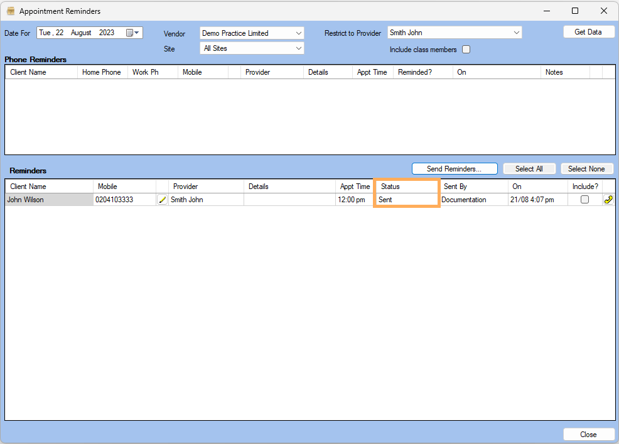
Task: Click the 12:00 pm appointment time cell
Action: (x=355, y=200)
